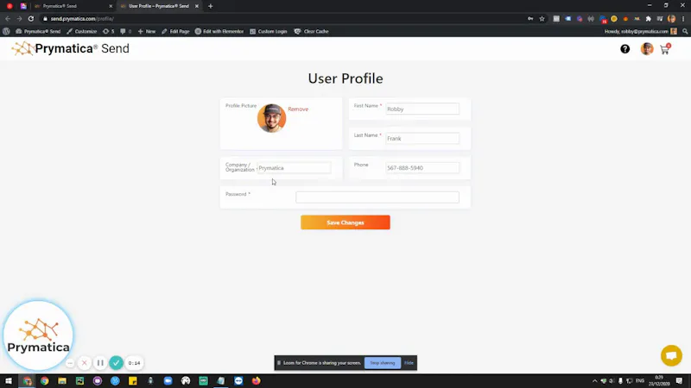The width and height of the screenshot is (691, 388).
Task: Click Stop sharing button
Action: tap(383, 363)
